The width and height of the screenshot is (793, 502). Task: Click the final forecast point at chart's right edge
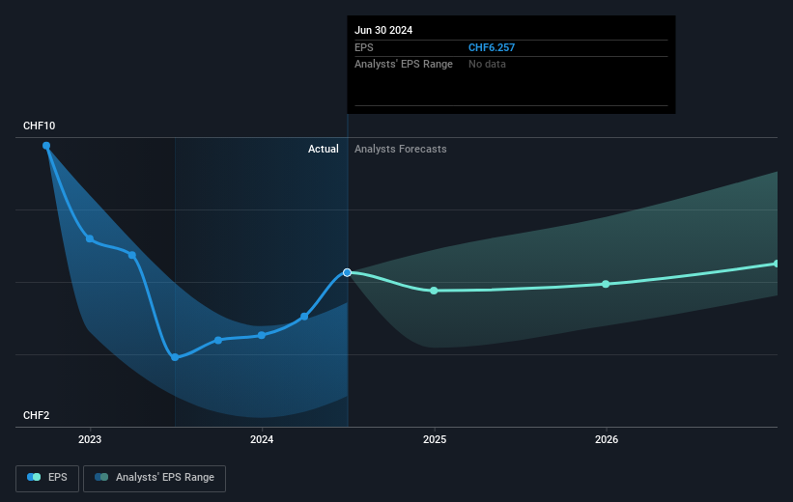pyautogui.click(x=776, y=264)
